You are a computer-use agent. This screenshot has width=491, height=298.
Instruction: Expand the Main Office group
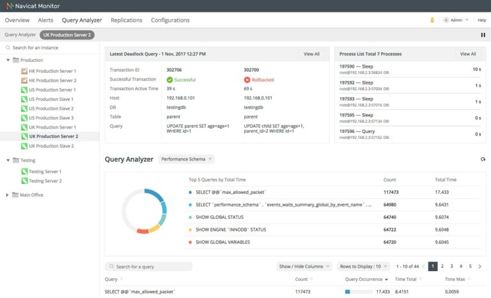7,195
